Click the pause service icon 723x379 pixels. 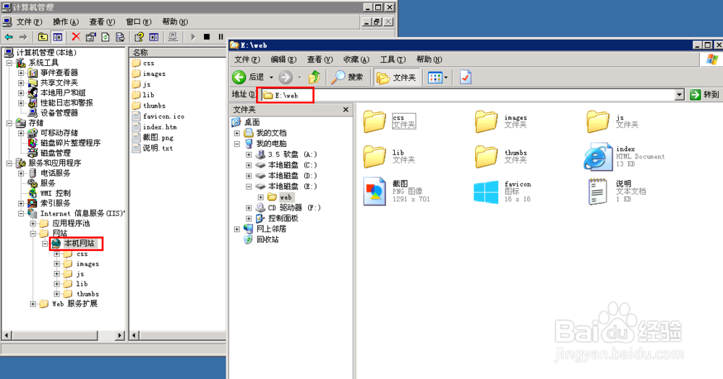point(221,37)
